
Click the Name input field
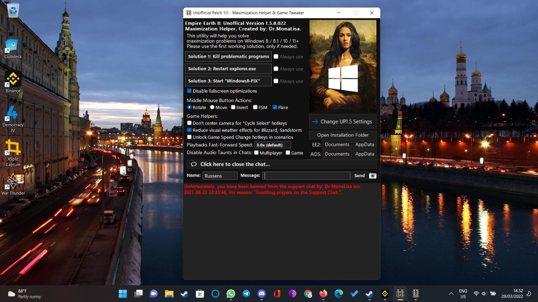[220, 176]
